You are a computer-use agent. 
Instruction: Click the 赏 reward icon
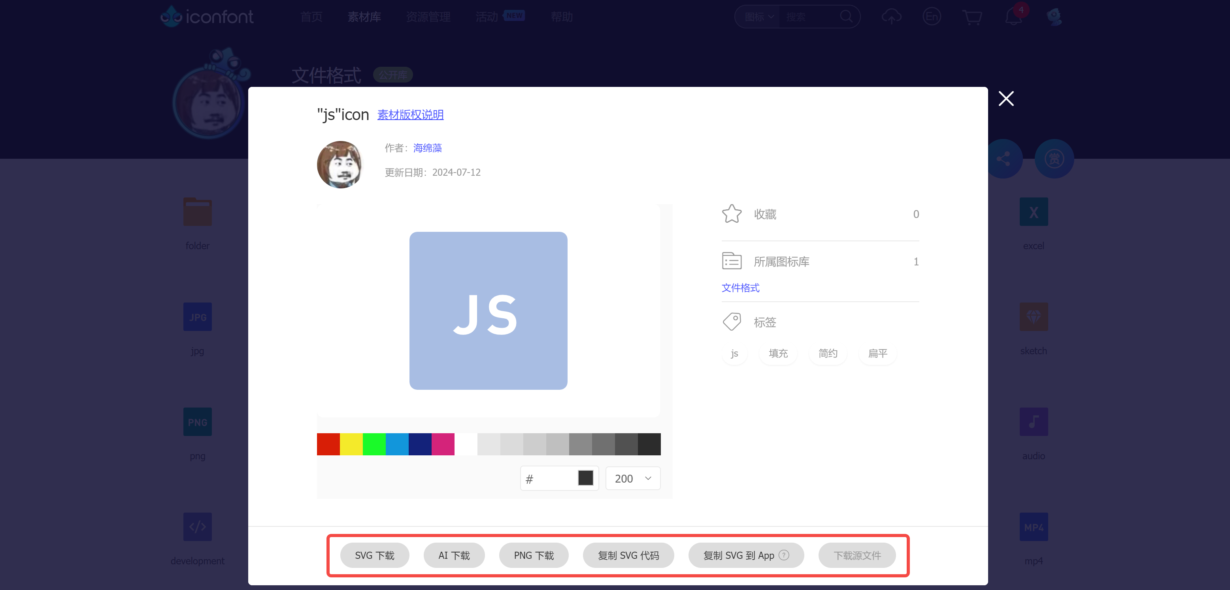coord(1054,159)
